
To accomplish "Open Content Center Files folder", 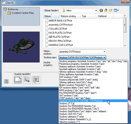I will click(x=21, y=13).
